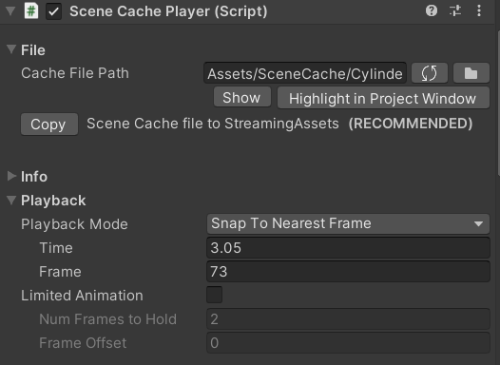Reload the cache file with refresh icon

430,73
